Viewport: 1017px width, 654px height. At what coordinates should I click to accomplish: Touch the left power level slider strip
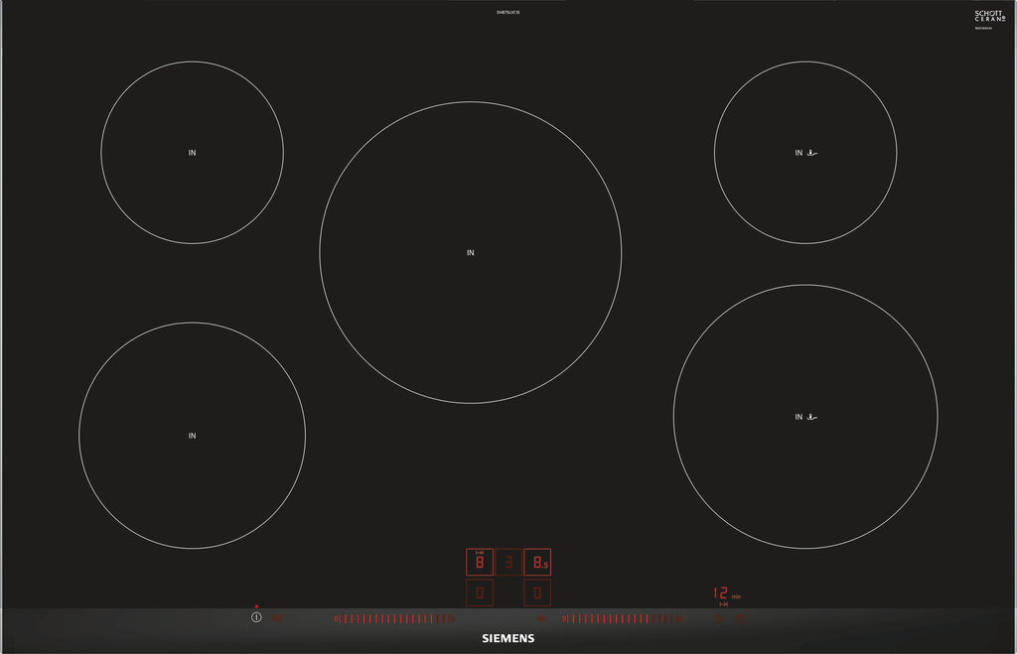pos(394,618)
